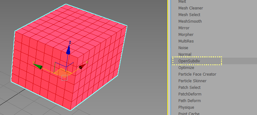Viewport: 257px width, 115px height.
Task: Select the OpenSubdiv modifier
Action: [214, 61]
